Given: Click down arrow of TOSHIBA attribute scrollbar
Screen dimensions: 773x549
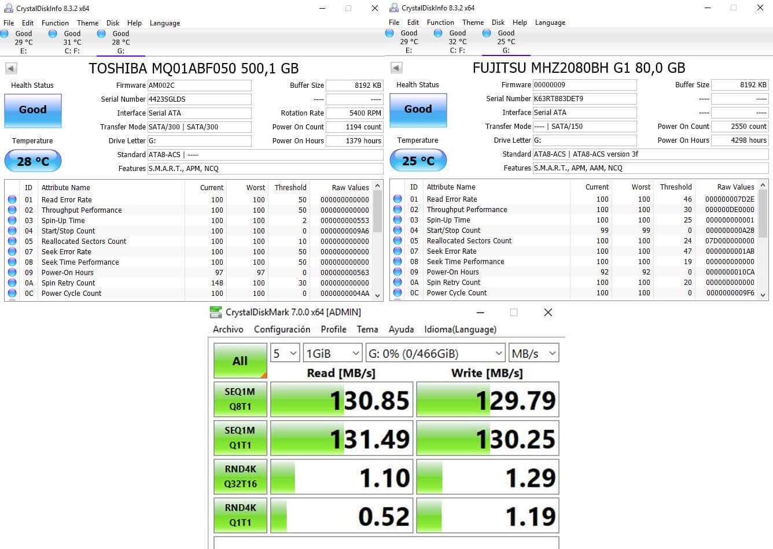Looking at the screenshot, I should pyautogui.click(x=378, y=295).
